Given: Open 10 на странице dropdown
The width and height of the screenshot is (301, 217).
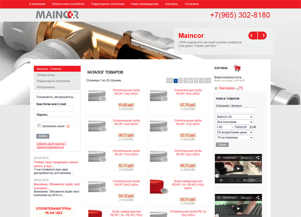Looking at the screenshot, I should pyautogui.click(x=234, y=137).
